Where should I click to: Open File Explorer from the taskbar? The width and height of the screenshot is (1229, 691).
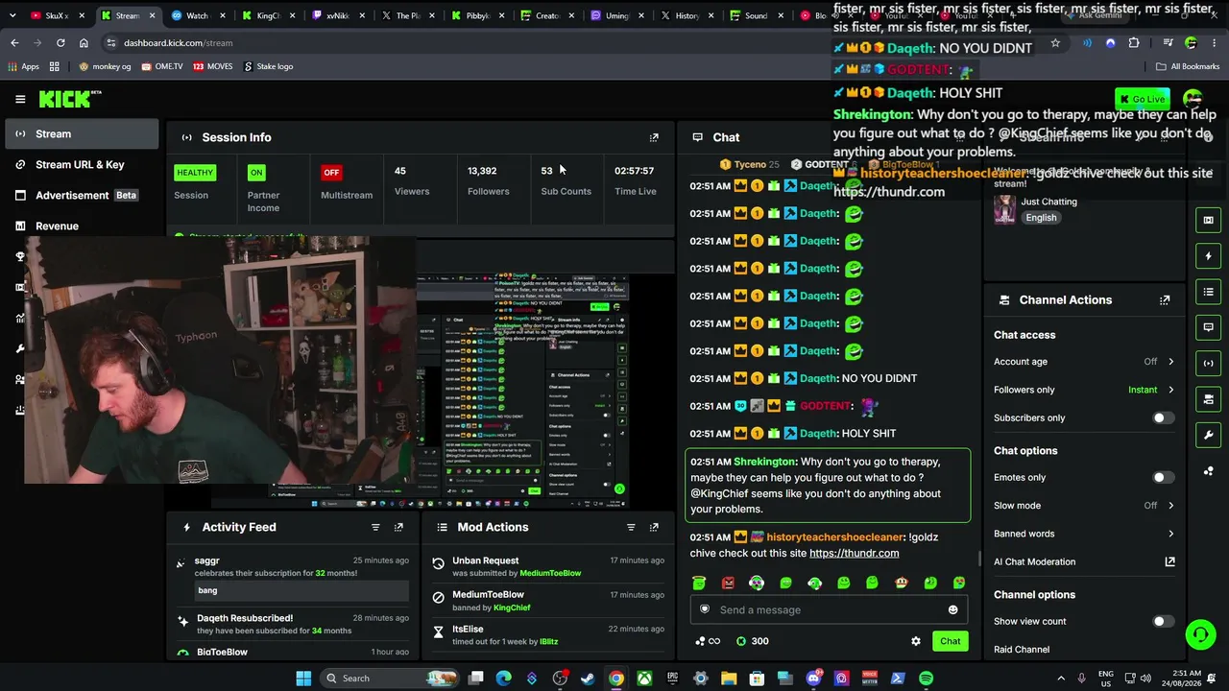pyautogui.click(x=729, y=679)
